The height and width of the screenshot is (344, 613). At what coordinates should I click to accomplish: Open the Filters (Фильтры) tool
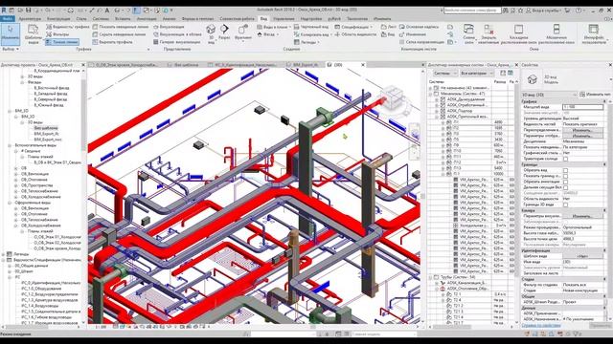(57, 34)
